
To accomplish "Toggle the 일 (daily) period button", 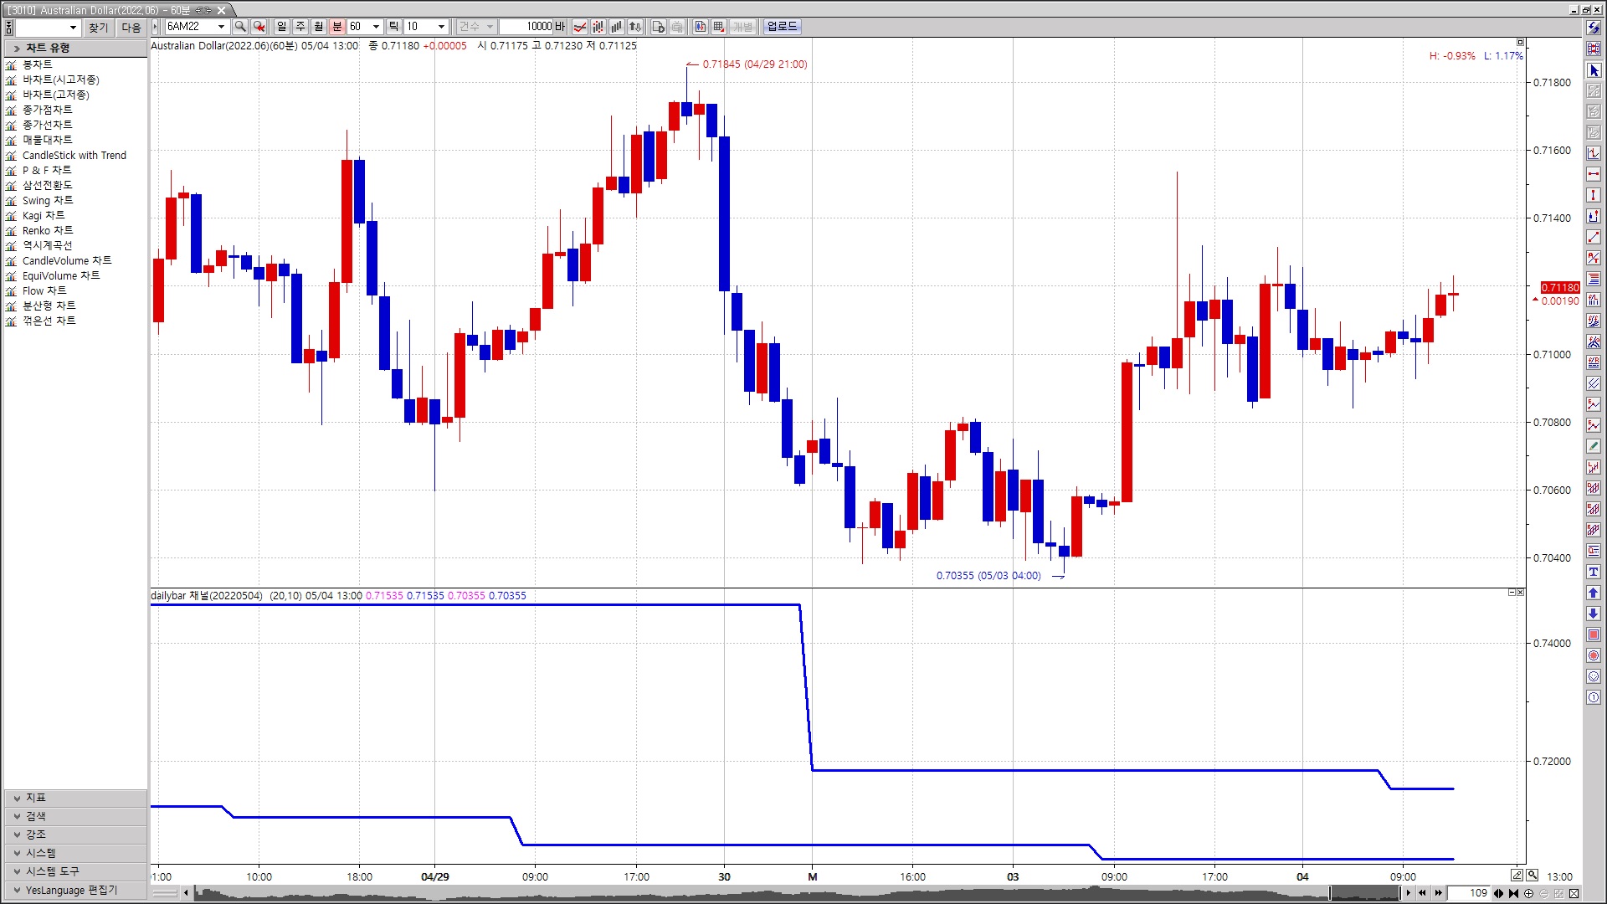I will (281, 27).
